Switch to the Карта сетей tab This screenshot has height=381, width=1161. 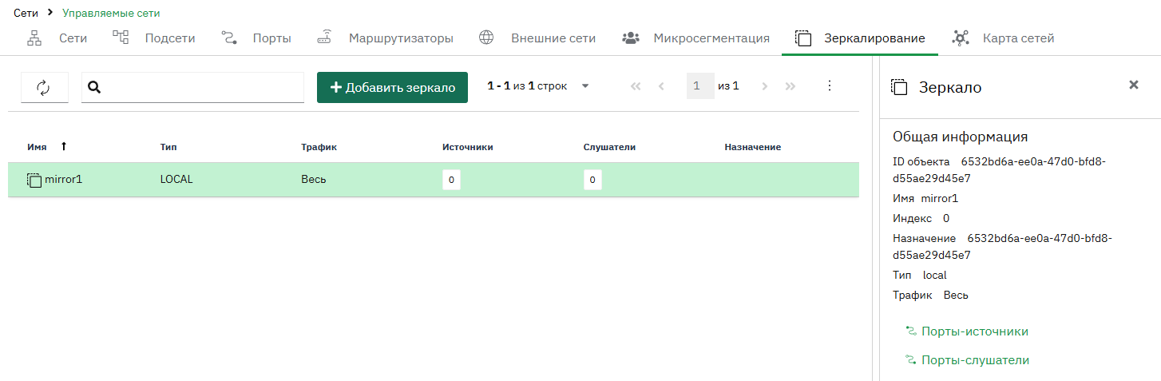click(1003, 38)
